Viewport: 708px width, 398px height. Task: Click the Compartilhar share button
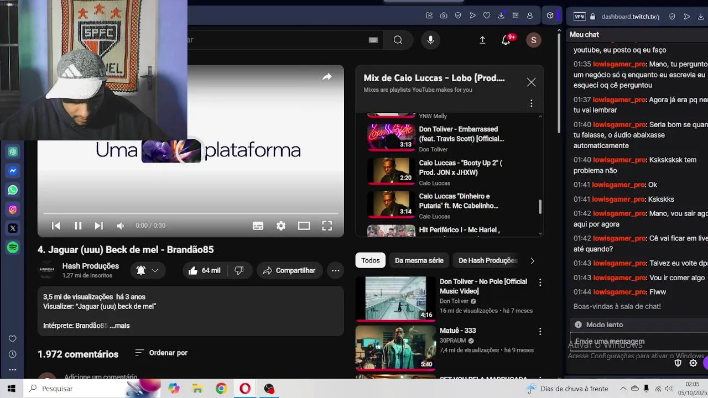(x=289, y=270)
